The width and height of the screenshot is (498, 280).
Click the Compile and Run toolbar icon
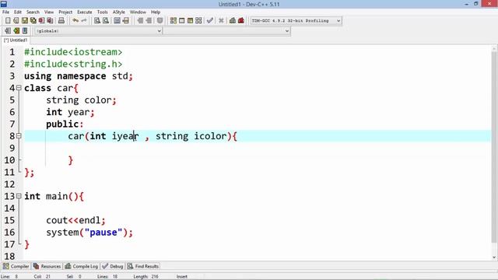(x=190, y=21)
